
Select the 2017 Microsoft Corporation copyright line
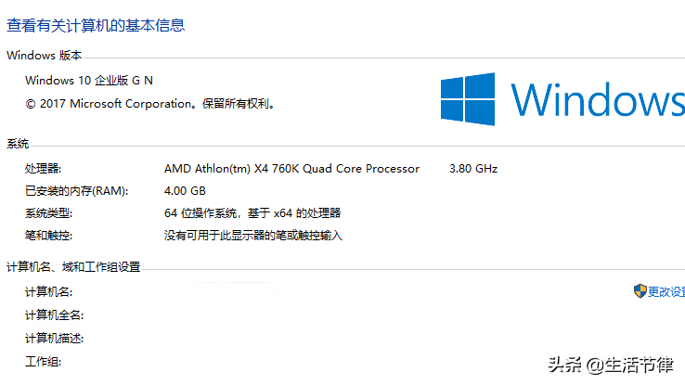pos(149,104)
